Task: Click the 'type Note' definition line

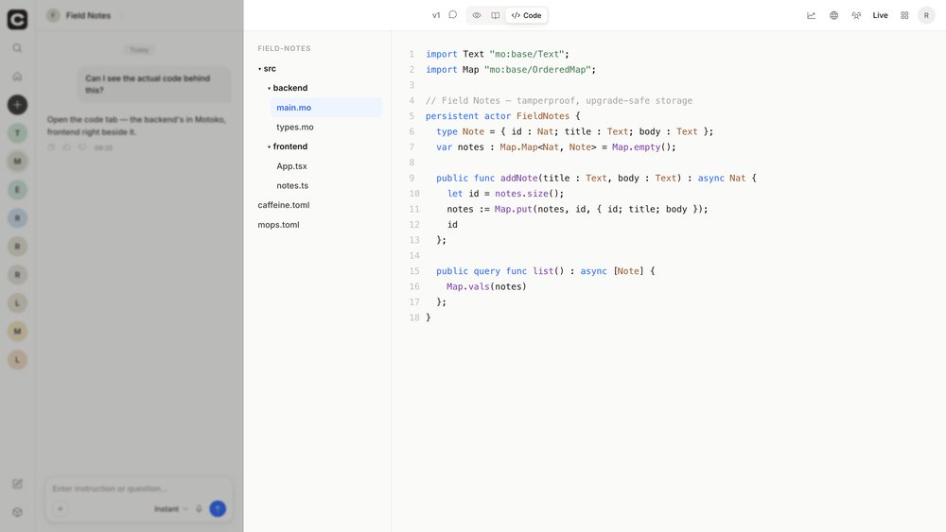Action: pos(574,131)
